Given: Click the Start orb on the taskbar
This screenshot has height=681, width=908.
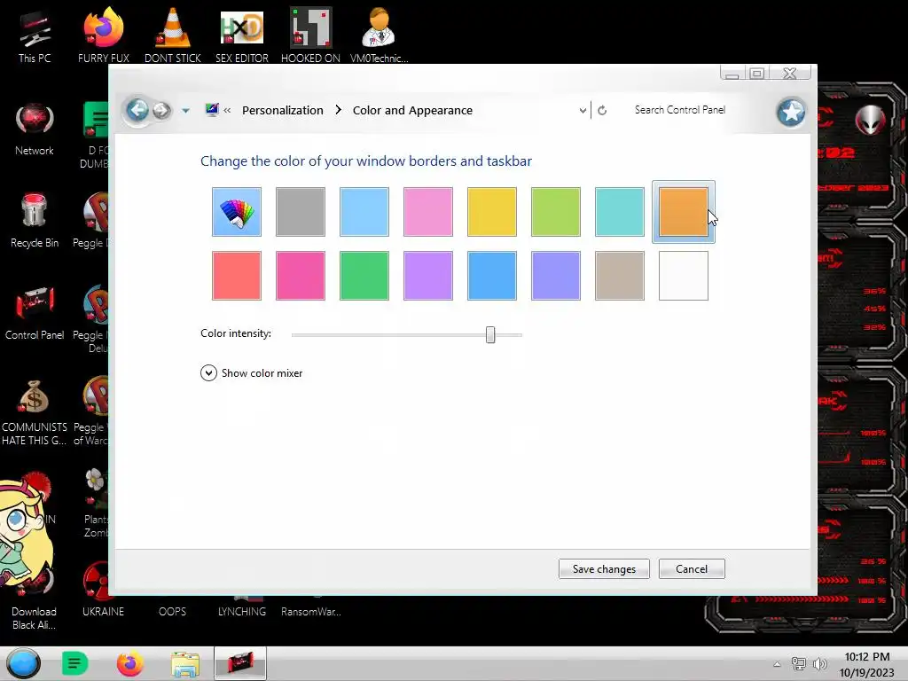Looking at the screenshot, I should 23,663.
